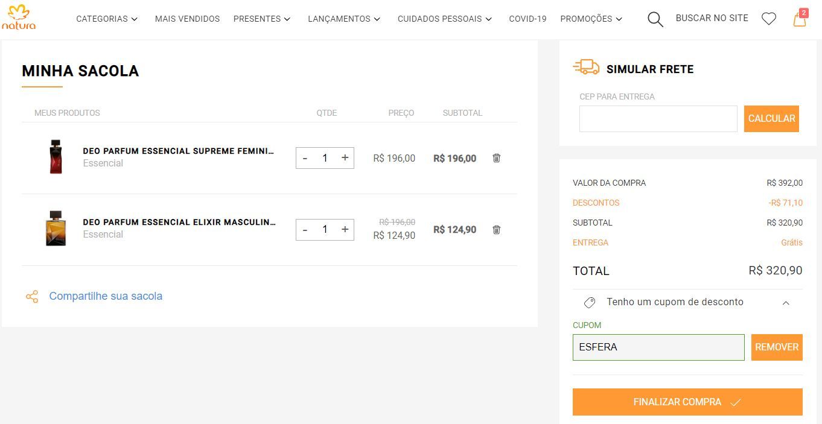
Task: Click the coupon field containing ESFERA
Action: pyautogui.click(x=658, y=347)
